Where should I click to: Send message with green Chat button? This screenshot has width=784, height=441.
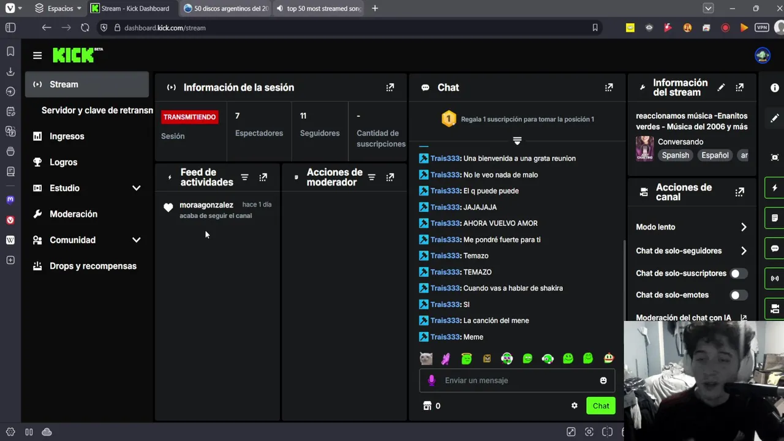pos(601,405)
